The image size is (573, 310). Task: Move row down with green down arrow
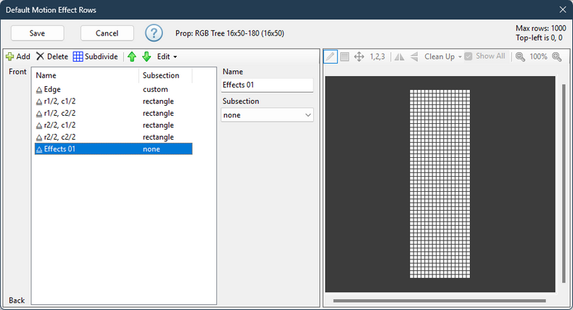coord(147,56)
